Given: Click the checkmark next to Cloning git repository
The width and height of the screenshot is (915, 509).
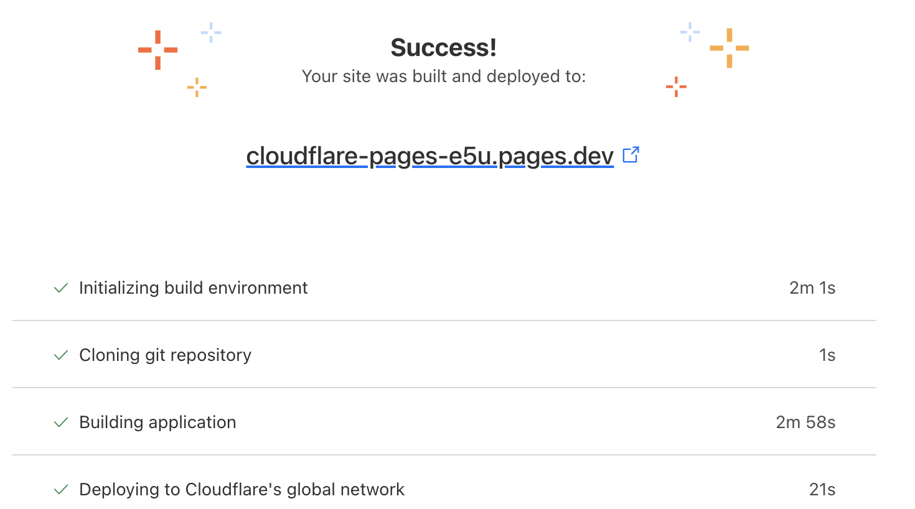Looking at the screenshot, I should (x=61, y=355).
